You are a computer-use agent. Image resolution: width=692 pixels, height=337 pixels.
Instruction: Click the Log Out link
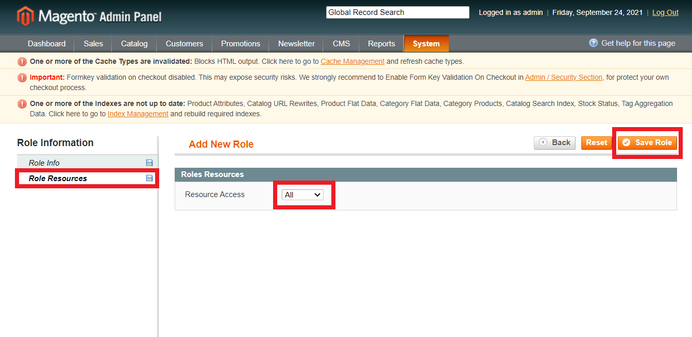[665, 12]
